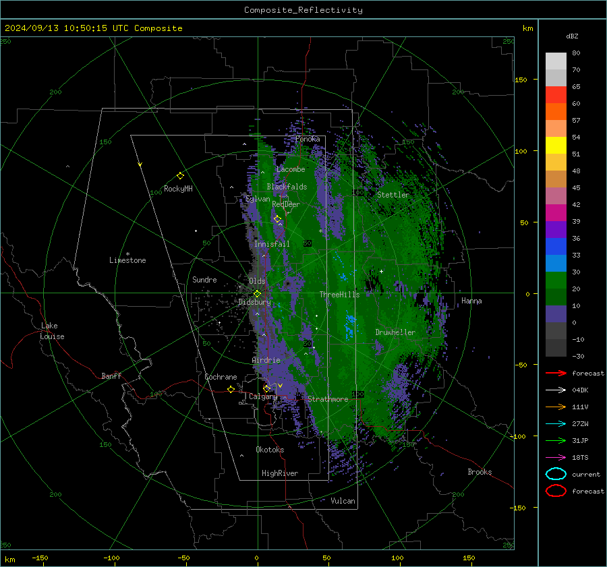The image size is (607, 567).
Task: Click the Cochrane label
Action: (x=221, y=377)
